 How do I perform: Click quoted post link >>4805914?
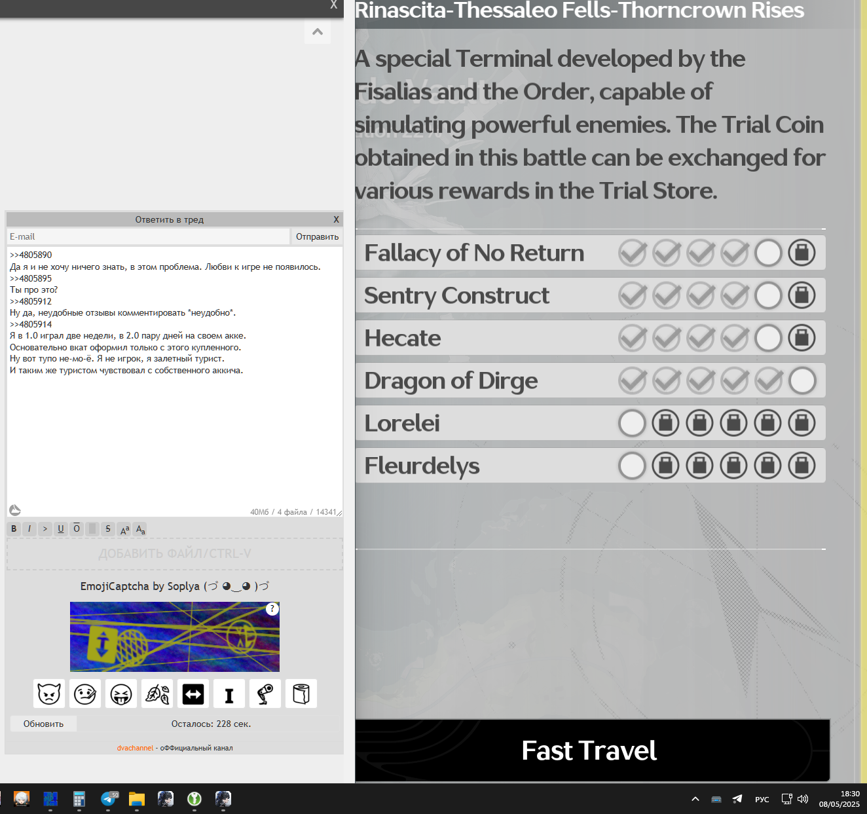[31, 324]
